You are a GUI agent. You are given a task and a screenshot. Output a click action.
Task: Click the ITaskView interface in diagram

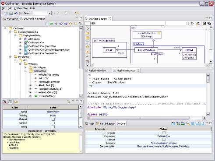[147, 35]
